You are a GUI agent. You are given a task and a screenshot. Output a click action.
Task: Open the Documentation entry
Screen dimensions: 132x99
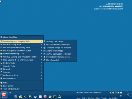tap(22, 78)
